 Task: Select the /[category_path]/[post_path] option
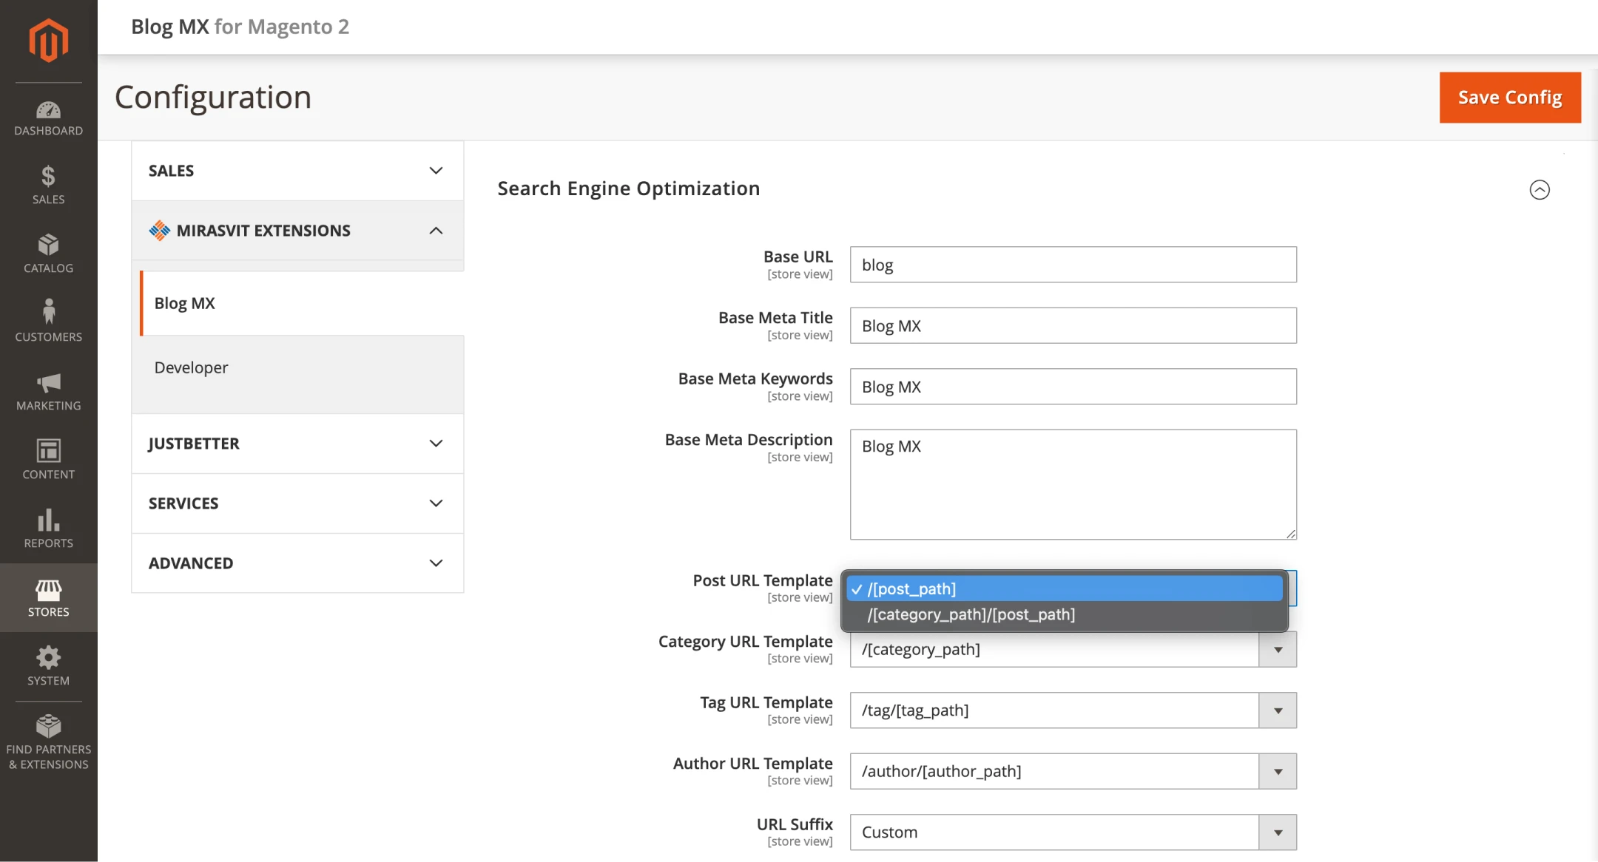point(971,614)
